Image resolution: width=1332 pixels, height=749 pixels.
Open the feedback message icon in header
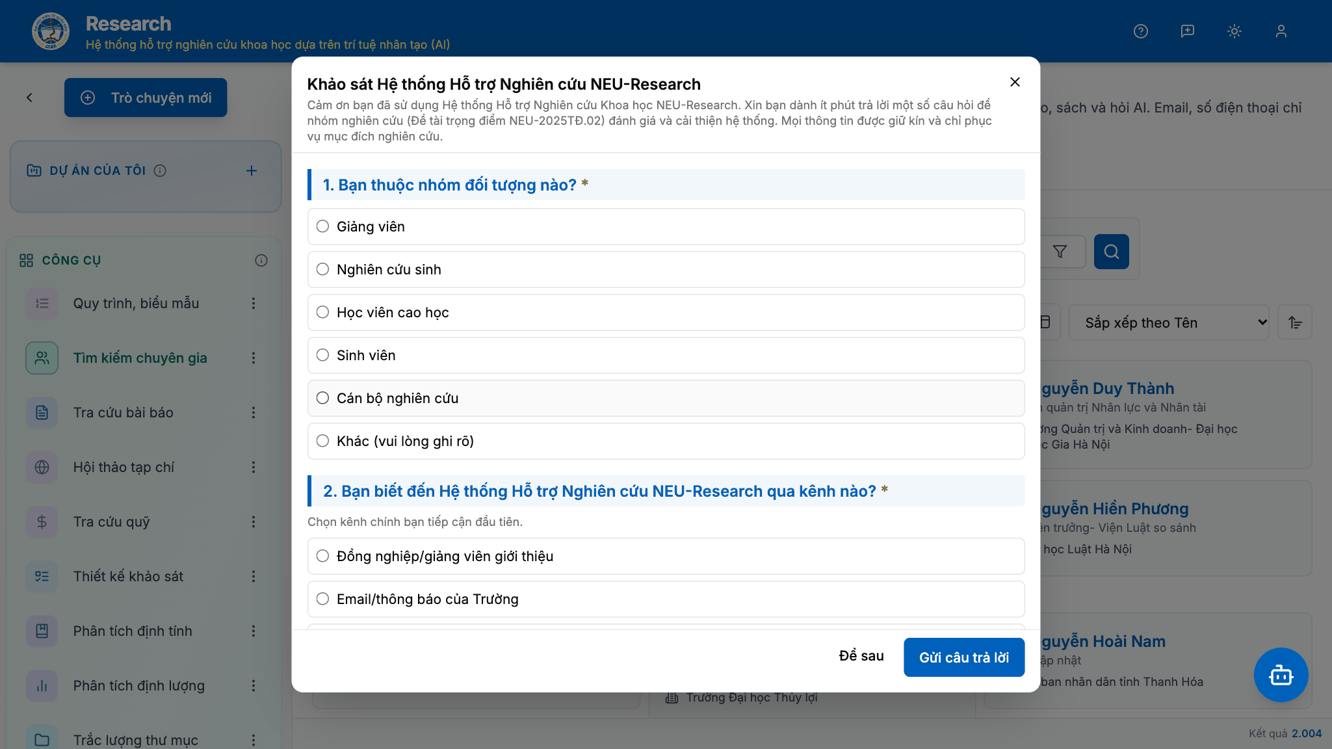(x=1188, y=31)
